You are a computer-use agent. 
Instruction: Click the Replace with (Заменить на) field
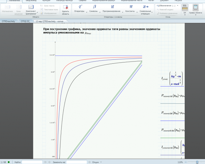click(76, 162)
